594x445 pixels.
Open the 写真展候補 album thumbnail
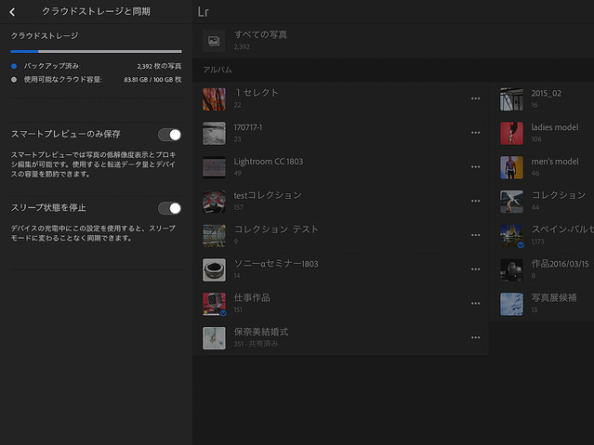point(511,304)
